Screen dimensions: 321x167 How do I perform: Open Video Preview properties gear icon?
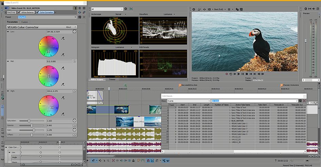[194, 9]
